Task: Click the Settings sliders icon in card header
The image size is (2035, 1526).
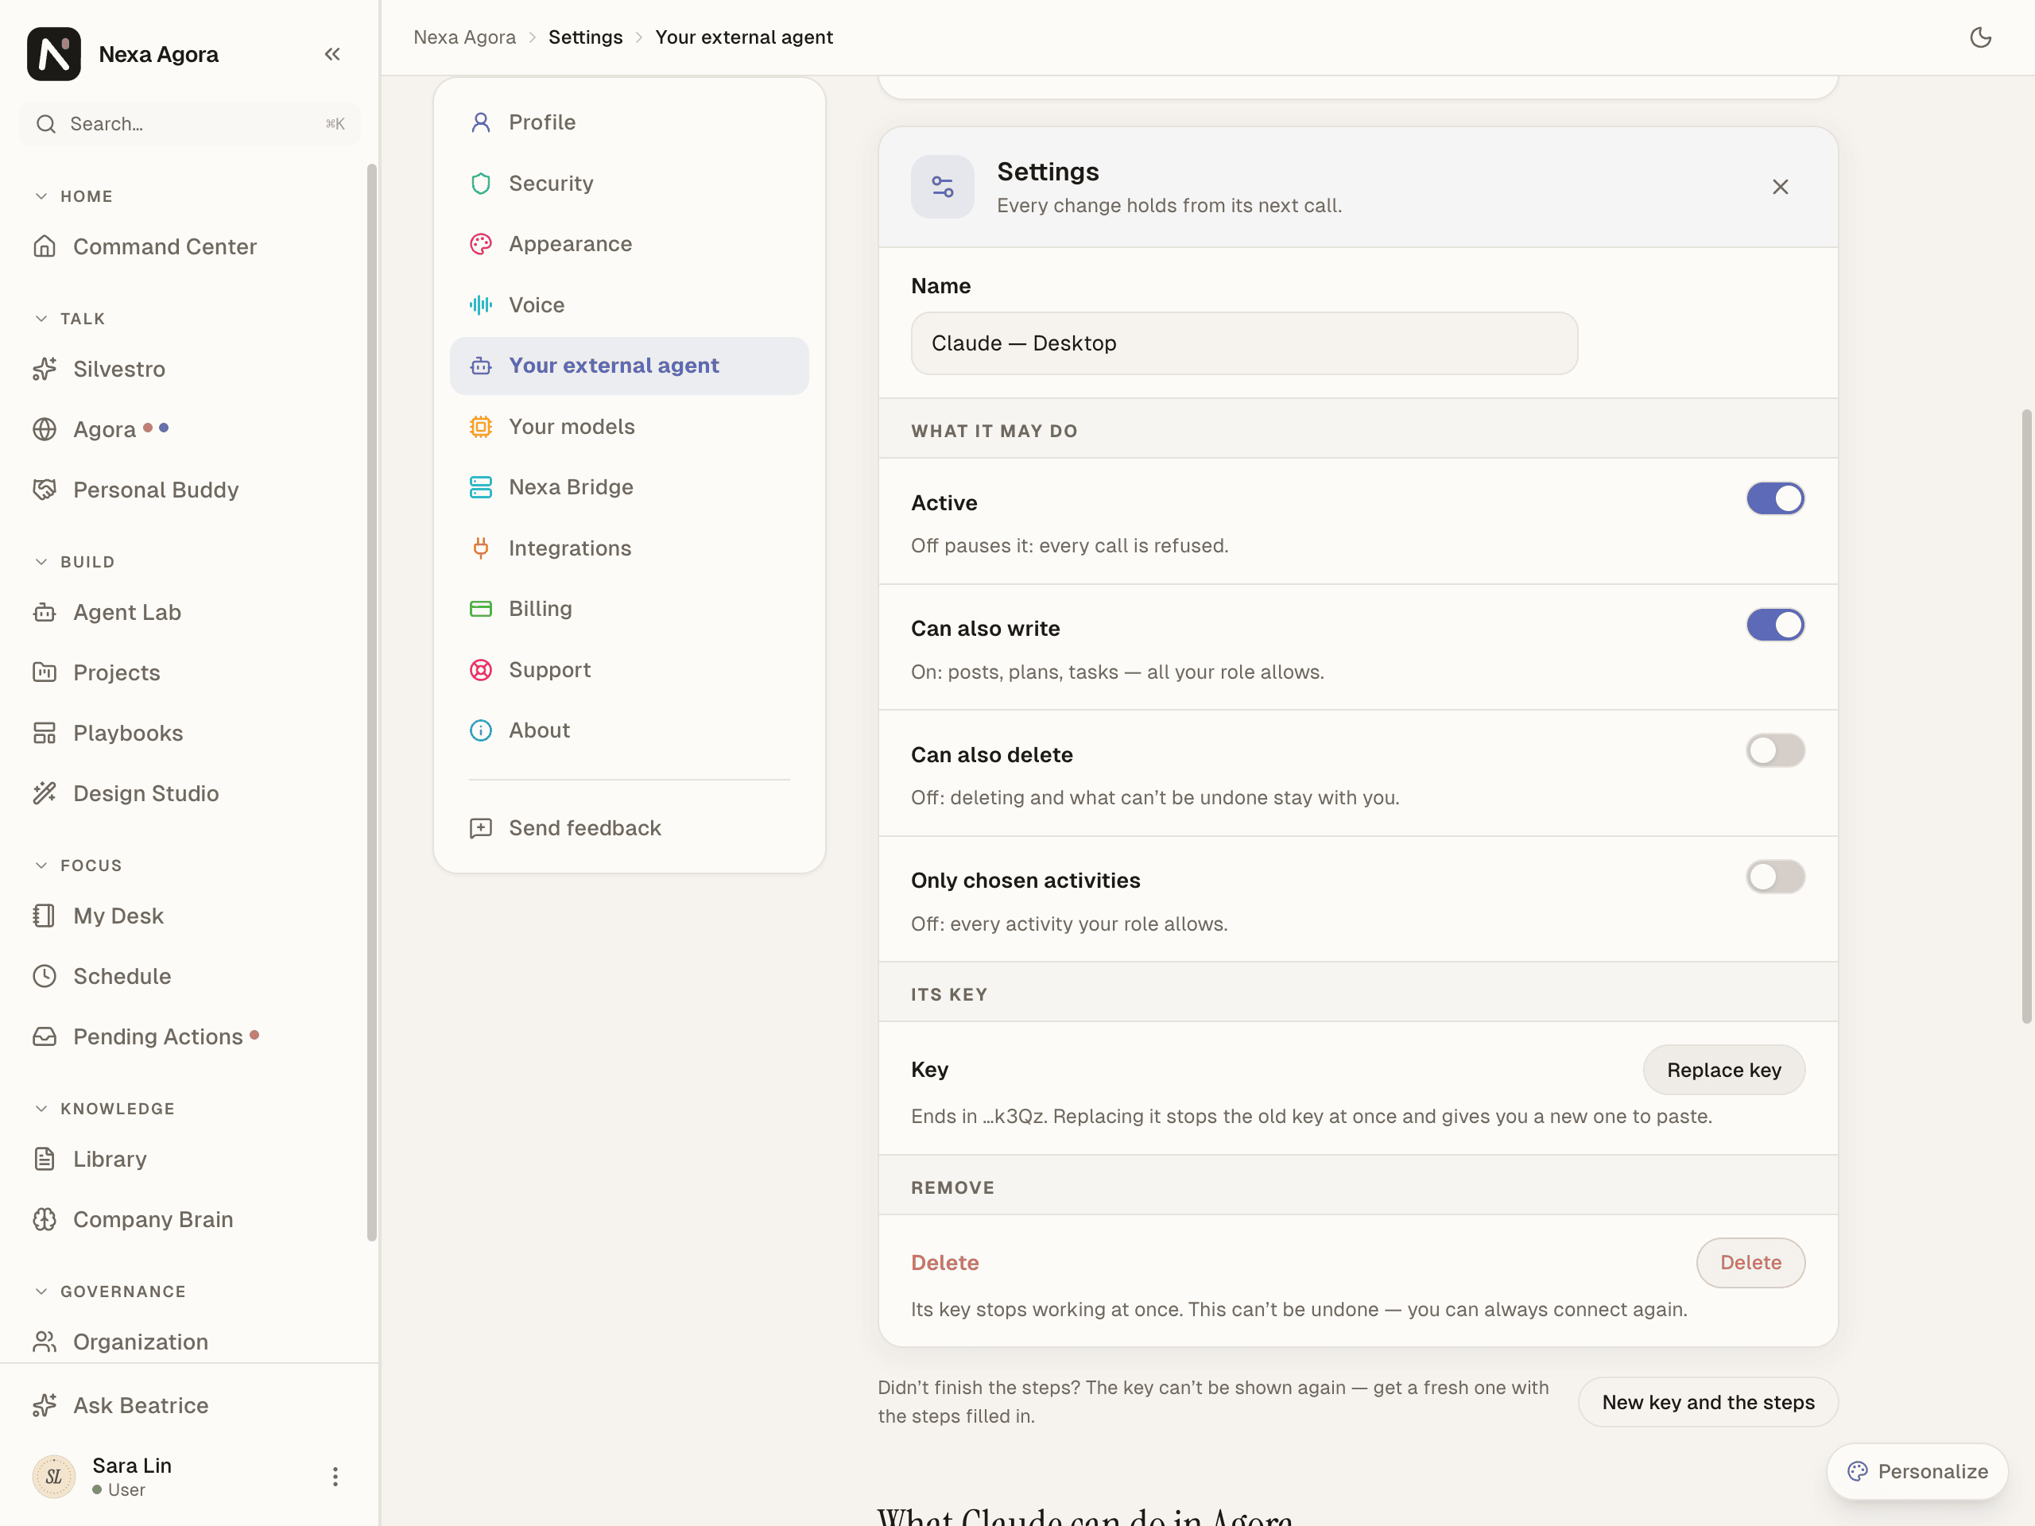Action: (942, 187)
